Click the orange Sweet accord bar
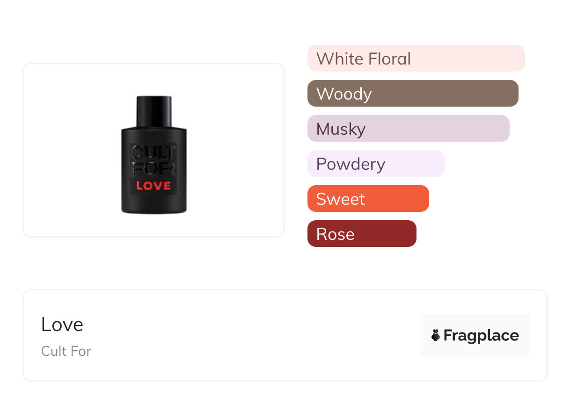Viewport: 570px width, 404px height. click(x=368, y=199)
